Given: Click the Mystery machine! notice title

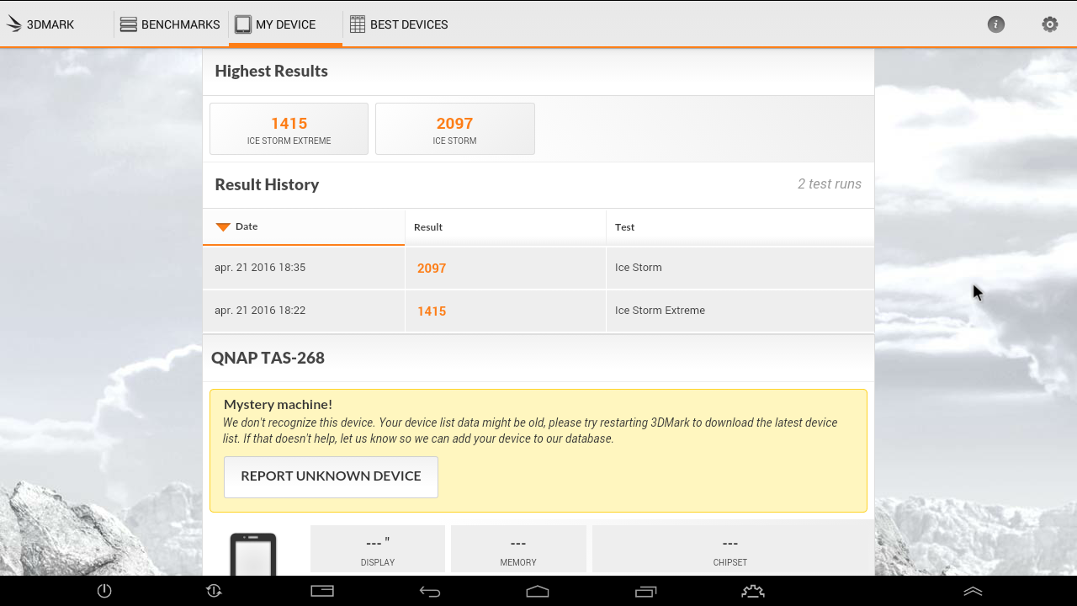Looking at the screenshot, I should coord(278,405).
